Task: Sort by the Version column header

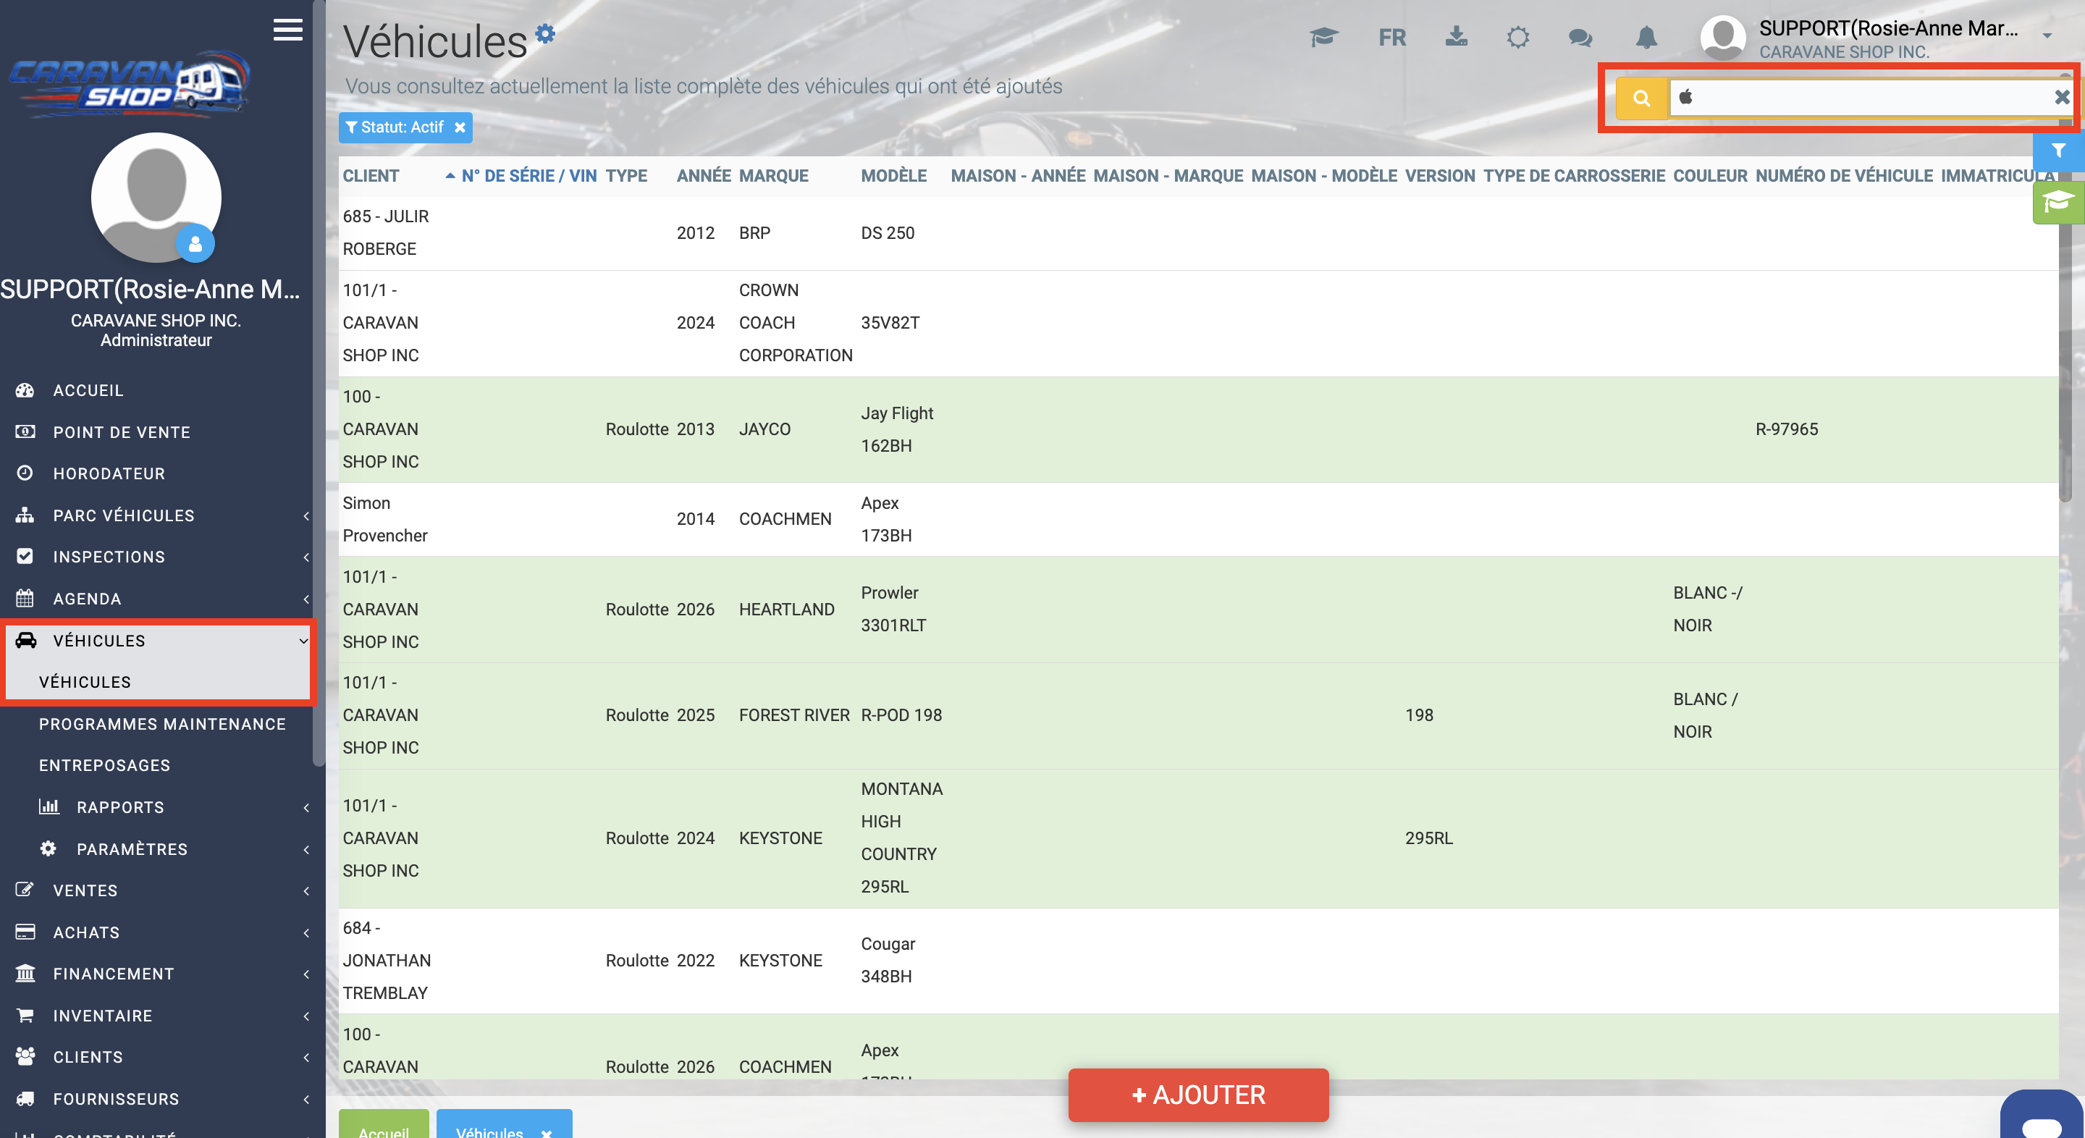Action: tap(1440, 176)
